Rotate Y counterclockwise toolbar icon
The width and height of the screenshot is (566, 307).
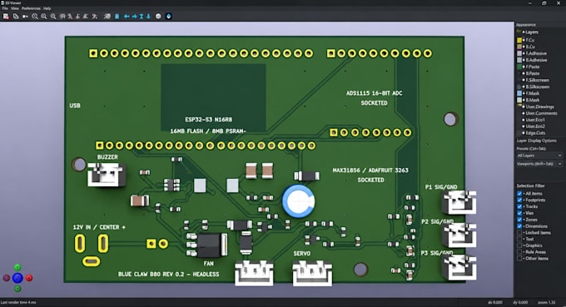coord(86,17)
